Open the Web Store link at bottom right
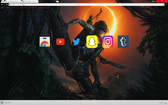The width and height of the screenshot is (168, 105). click(x=163, y=103)
